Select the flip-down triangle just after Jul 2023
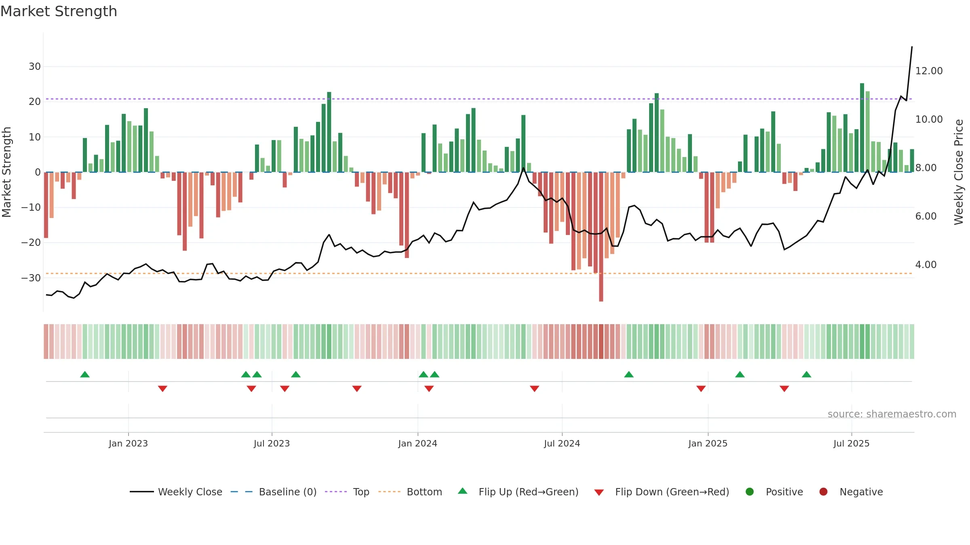 coord(285,388)
